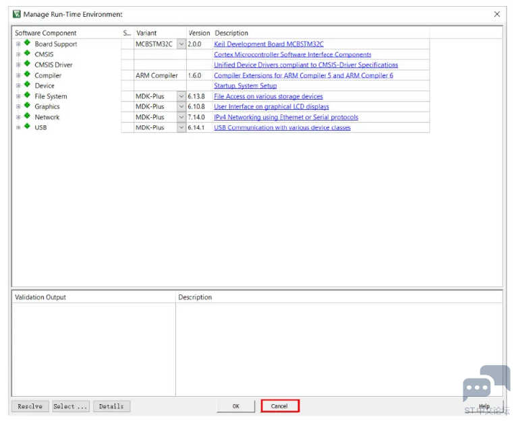Expand the Network tree node
516x421 pixels.
tap(18, 117)
